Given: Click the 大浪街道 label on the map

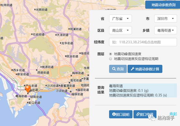Looking at the screenshot, I should pos(63,35).
